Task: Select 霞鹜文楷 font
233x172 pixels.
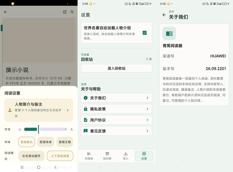Action: point(65,142)
